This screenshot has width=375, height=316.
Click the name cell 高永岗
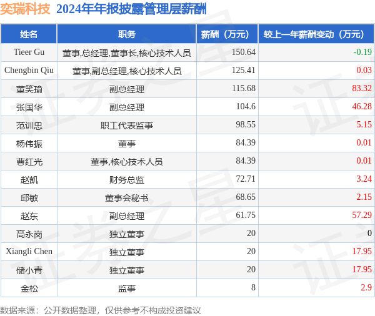29,234
